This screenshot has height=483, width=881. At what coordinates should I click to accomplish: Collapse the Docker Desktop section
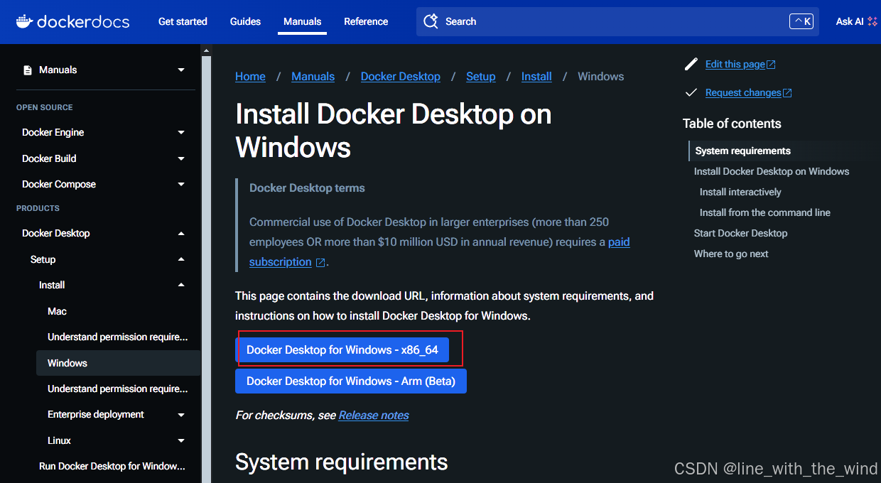tap(181, 233)
